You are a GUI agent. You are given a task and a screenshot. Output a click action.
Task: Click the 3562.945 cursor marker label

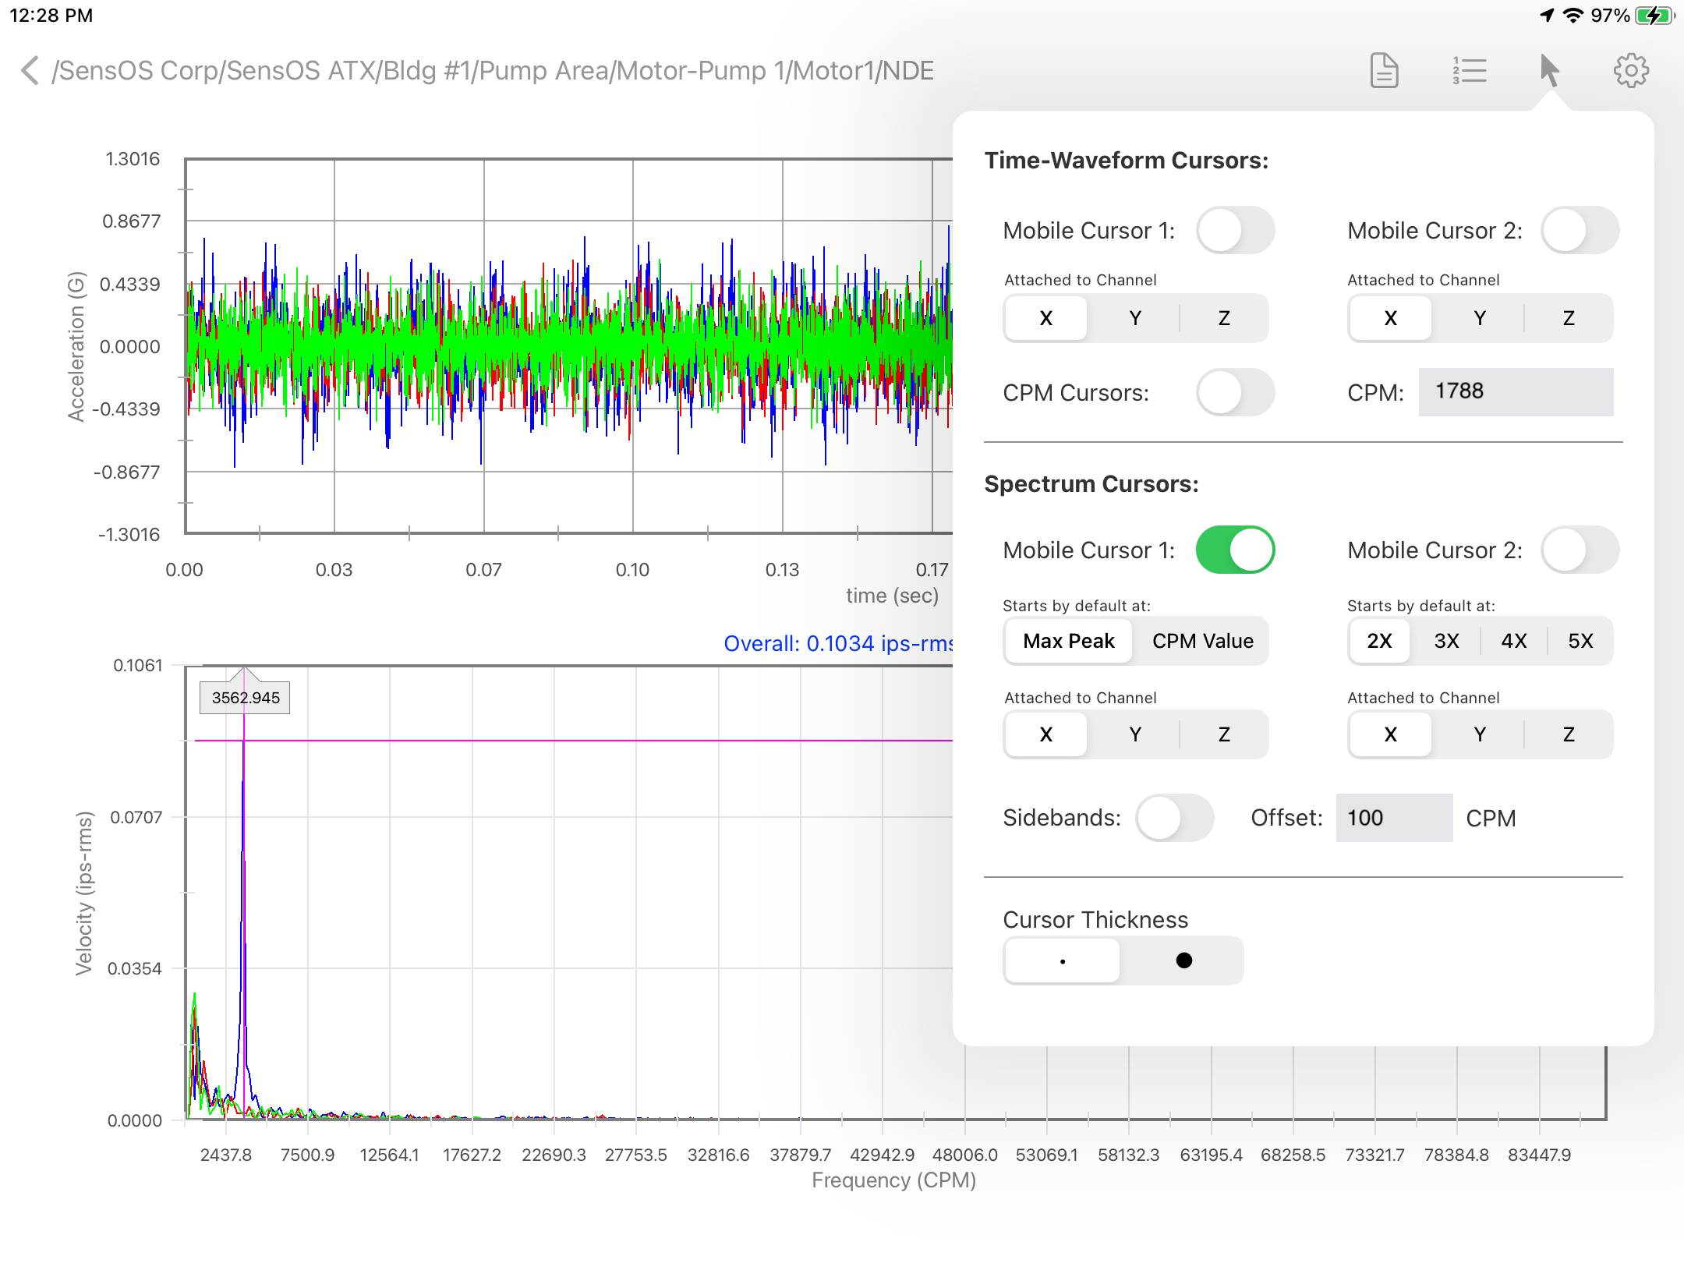pyautogui.click(x=246, y=698)
